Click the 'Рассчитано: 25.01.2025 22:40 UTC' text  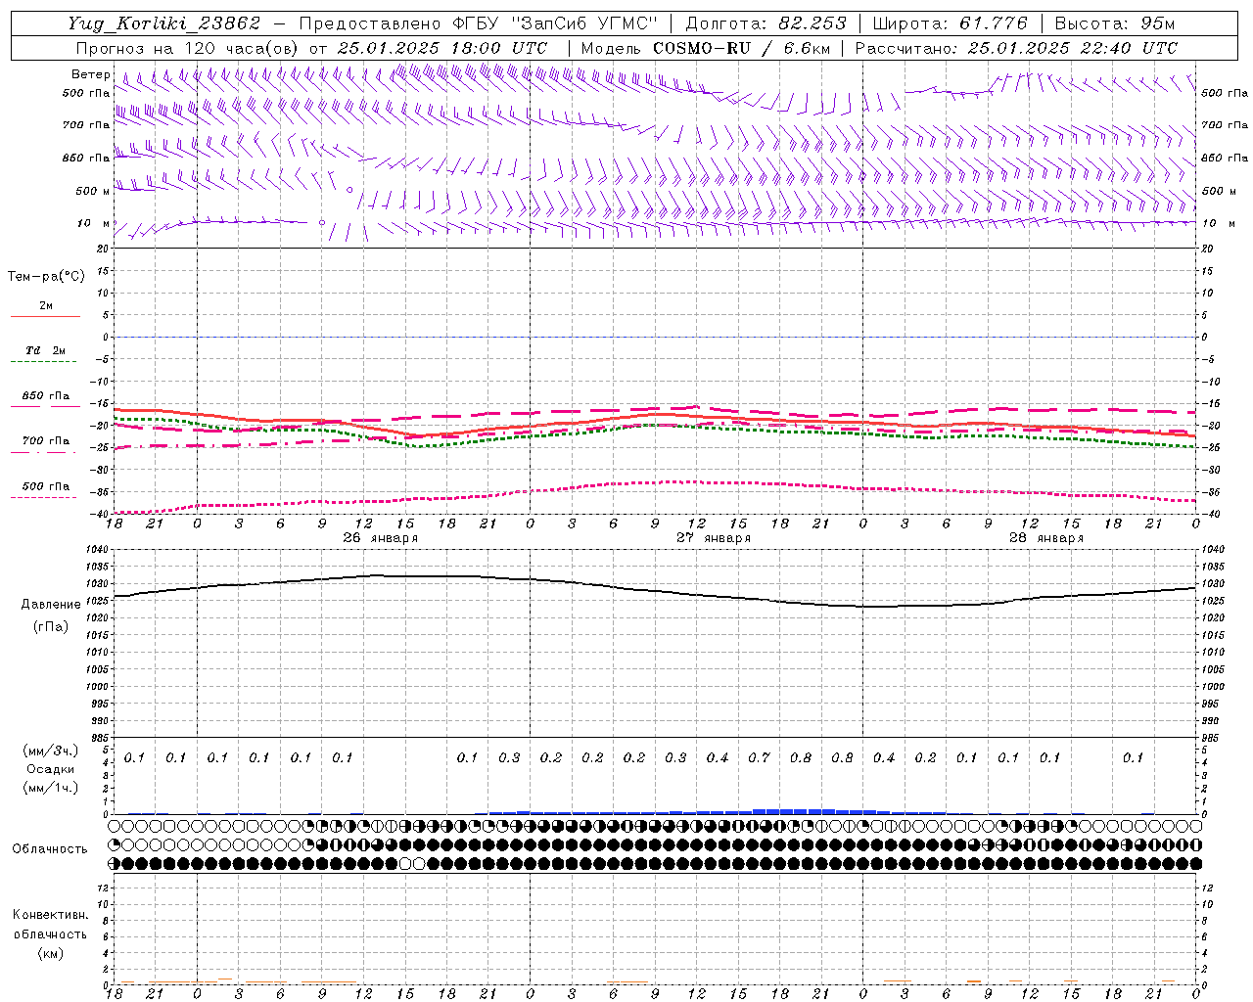(x=1016, y=48)
